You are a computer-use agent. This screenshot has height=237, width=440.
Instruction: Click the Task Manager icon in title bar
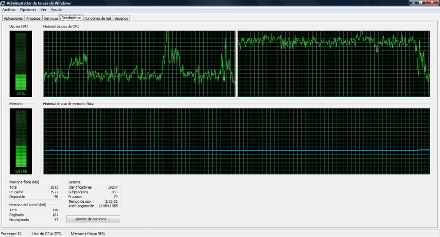pyautogui.click(x=3, y=3)
